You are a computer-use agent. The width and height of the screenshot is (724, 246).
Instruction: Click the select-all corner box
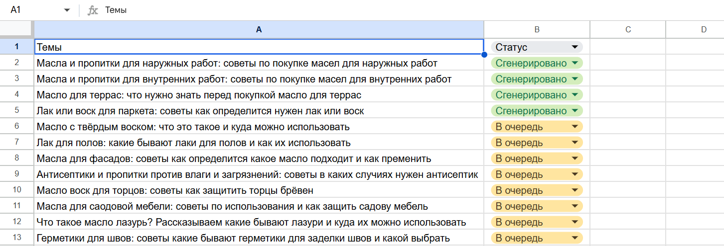17,29
